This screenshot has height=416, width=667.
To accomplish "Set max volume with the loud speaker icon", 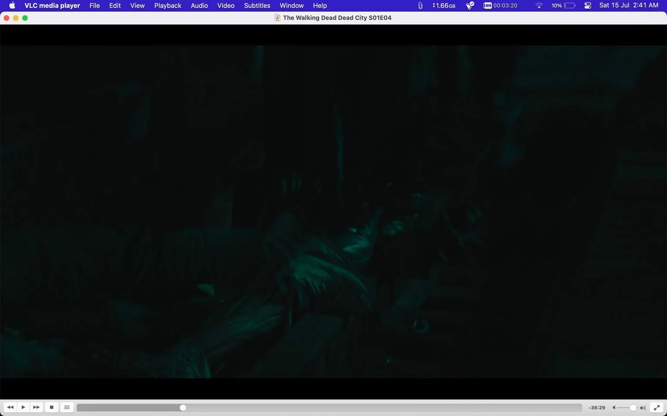I will coord(643,408).
